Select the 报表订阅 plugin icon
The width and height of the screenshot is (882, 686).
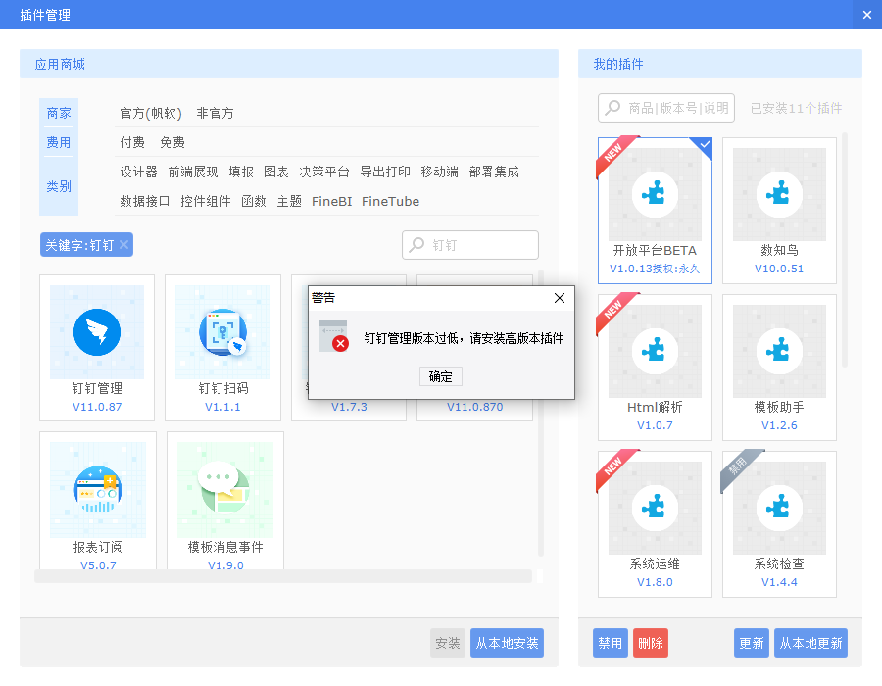coord(98,489)
